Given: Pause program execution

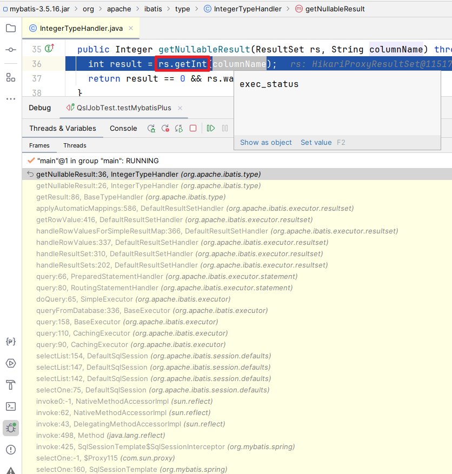Looking at the screenshot, I should coord(225,128).
